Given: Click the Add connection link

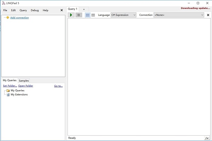Looking at the screenshot, I should coord(19,18).
